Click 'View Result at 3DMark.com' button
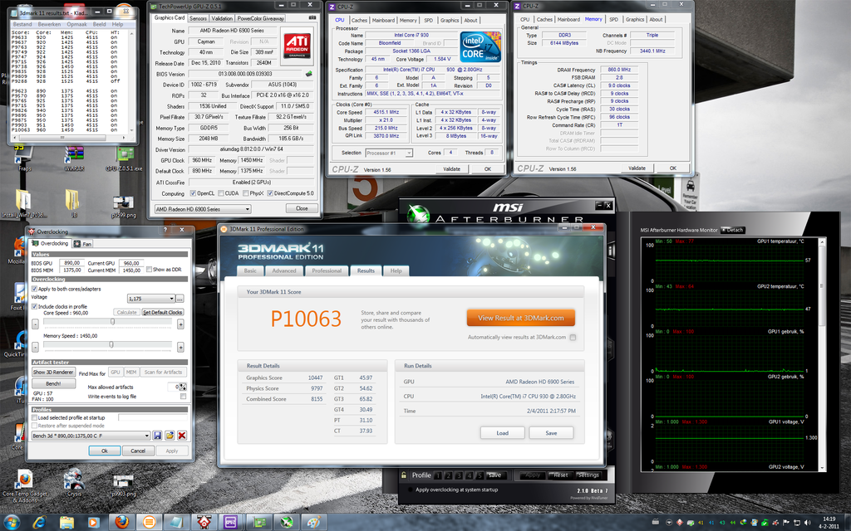This screenshot has height=531, width=851. tap(520, 318)
